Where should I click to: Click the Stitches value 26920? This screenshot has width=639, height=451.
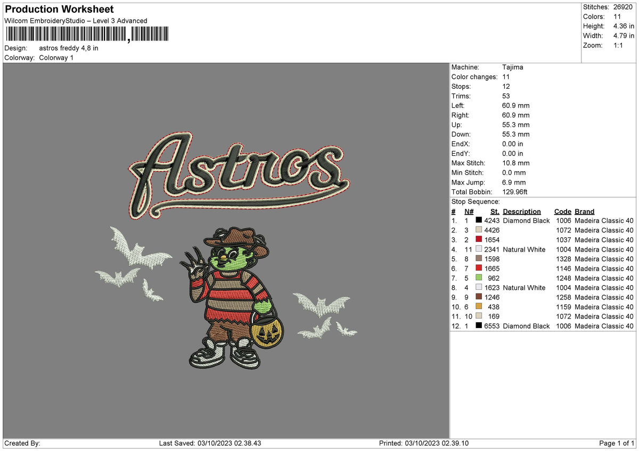coord(622,7)
